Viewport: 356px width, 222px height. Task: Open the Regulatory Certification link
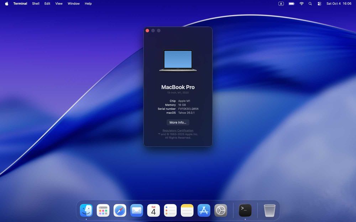[x=178, y=131]
